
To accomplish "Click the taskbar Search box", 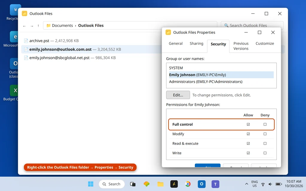I will pyautogui.click(x=112, y=184).
